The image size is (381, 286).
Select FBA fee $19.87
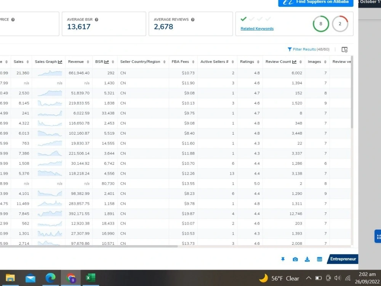click(x=188, y=214)
